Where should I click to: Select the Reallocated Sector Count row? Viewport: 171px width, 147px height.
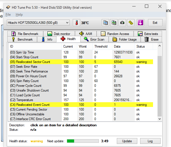tap(30, 62)
